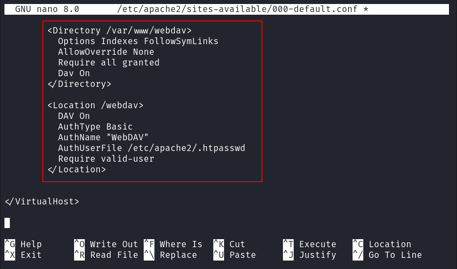Click the AuthUserFile htpasswd path
The height and width of the screenshot is (269, 457).
[x=152, y=148]
